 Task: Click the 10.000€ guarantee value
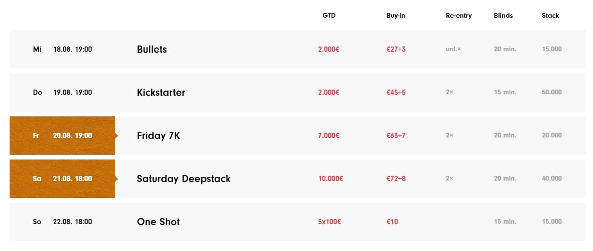coord(330,179)
